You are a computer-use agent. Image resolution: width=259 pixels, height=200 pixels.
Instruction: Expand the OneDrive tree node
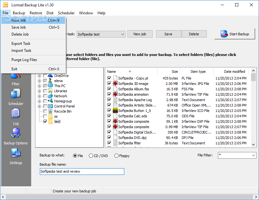tap(39, 76)
